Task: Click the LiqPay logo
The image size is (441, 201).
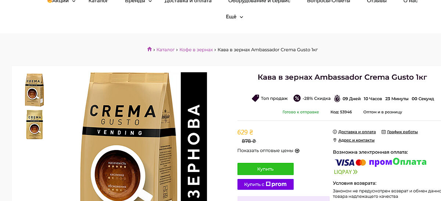Action: point(345,172)
